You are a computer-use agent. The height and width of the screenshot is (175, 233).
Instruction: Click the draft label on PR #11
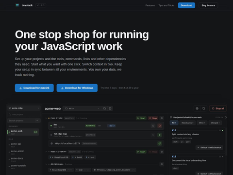(175, 142)
